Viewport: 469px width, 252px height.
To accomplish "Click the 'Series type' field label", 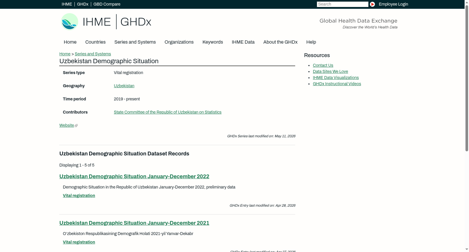I will [x=74, y=73].
